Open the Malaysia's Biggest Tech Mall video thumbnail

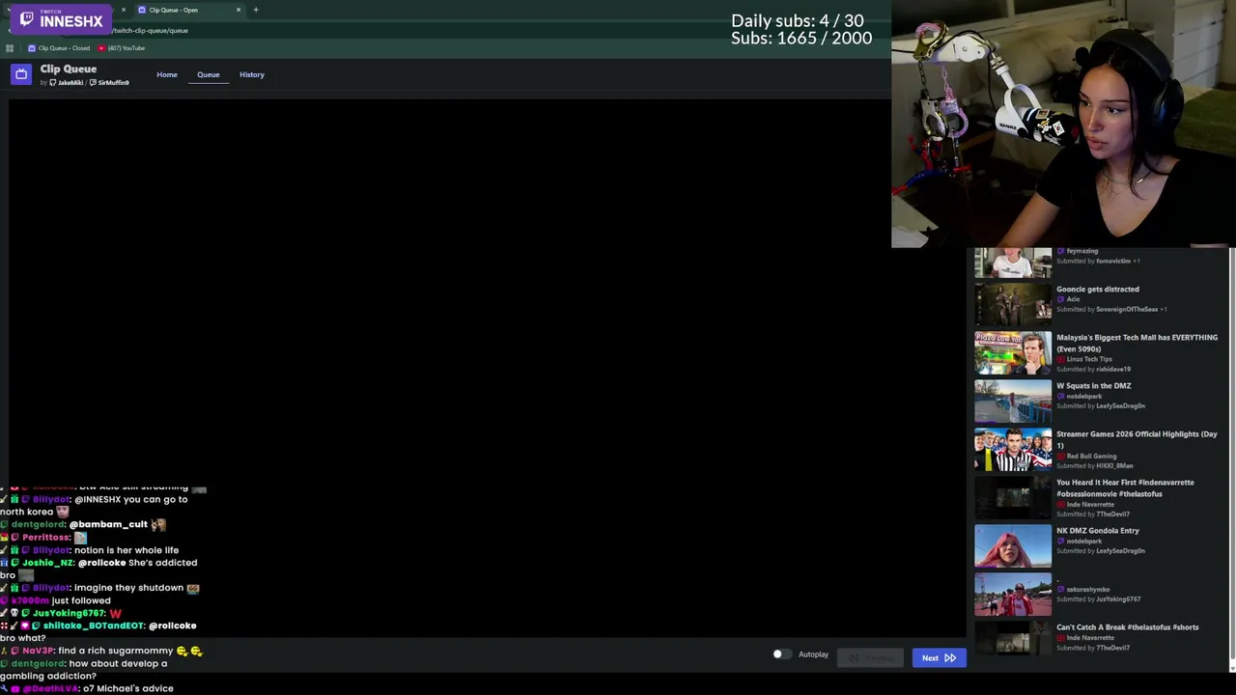pos(1013,352)
